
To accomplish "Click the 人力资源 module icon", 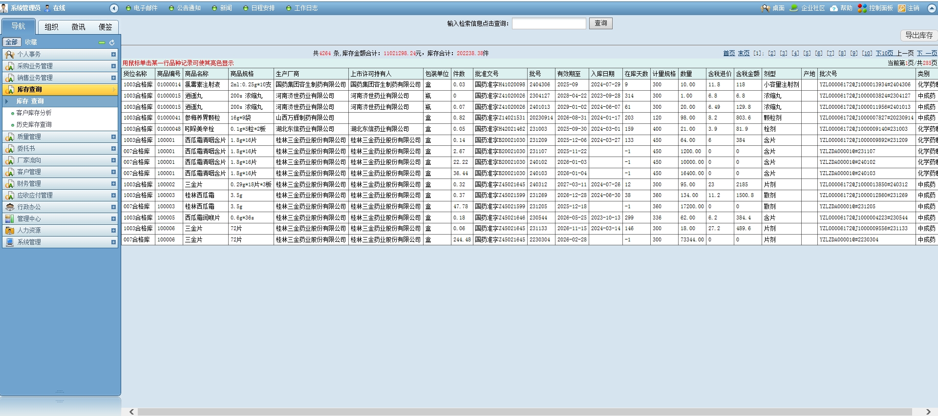I will [9, 230].
